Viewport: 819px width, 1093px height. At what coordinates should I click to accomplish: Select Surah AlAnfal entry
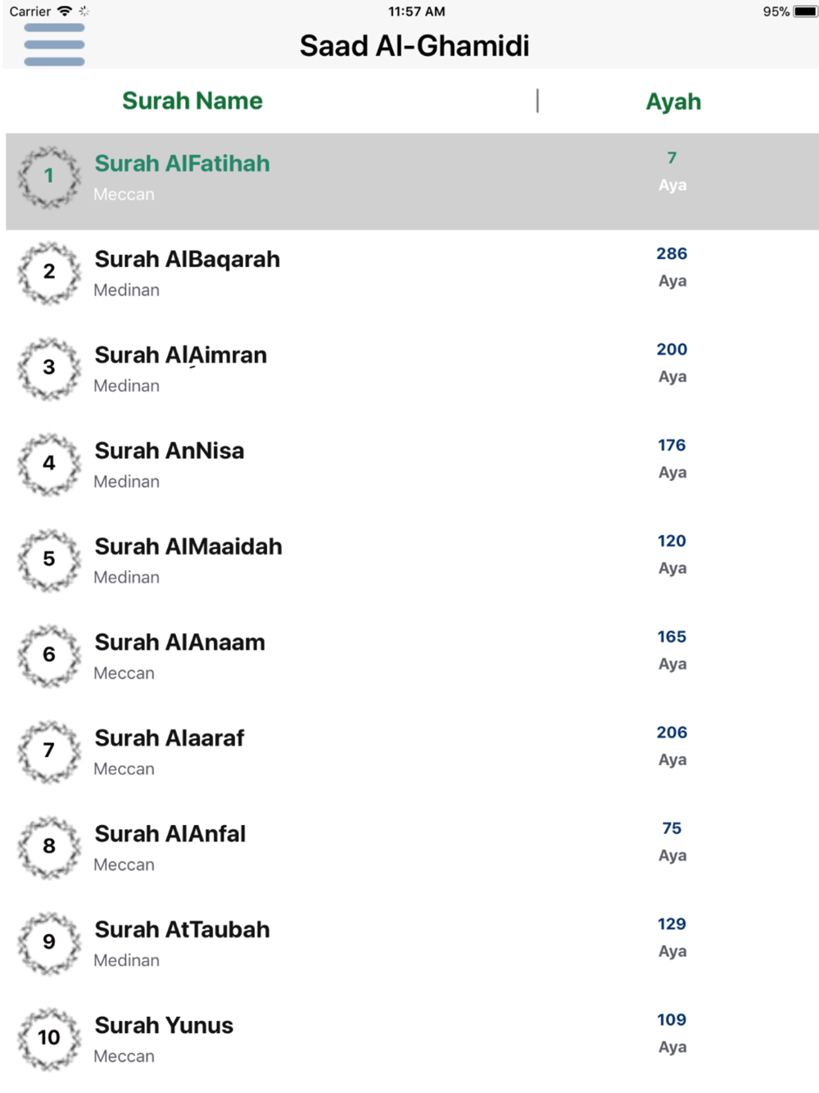tap(170, 834)
